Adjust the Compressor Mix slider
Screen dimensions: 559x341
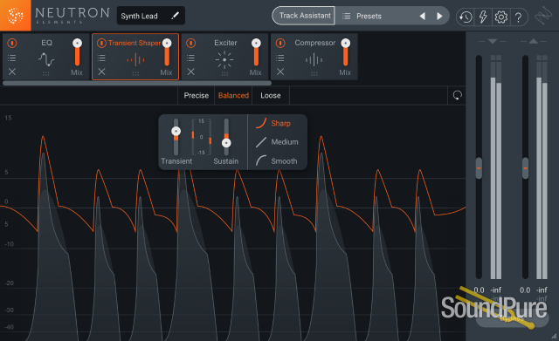tap(346, 52)
